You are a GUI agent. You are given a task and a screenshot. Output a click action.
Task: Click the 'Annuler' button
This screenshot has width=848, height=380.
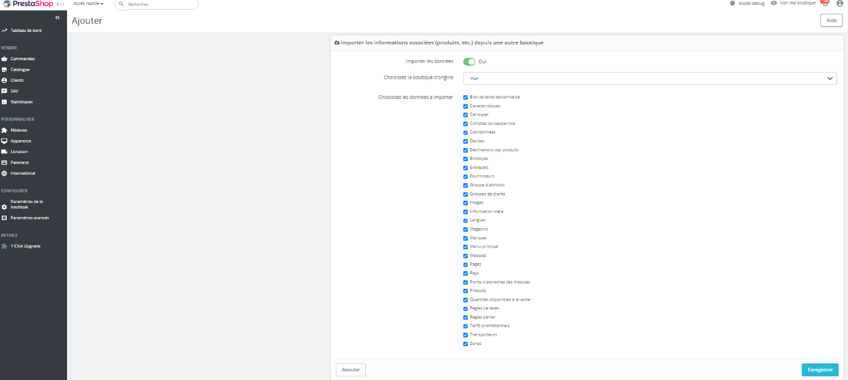(x=350, y=370)
